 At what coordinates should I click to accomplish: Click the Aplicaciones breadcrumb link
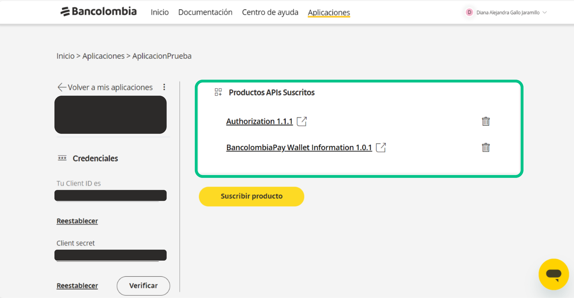point(103,56)
